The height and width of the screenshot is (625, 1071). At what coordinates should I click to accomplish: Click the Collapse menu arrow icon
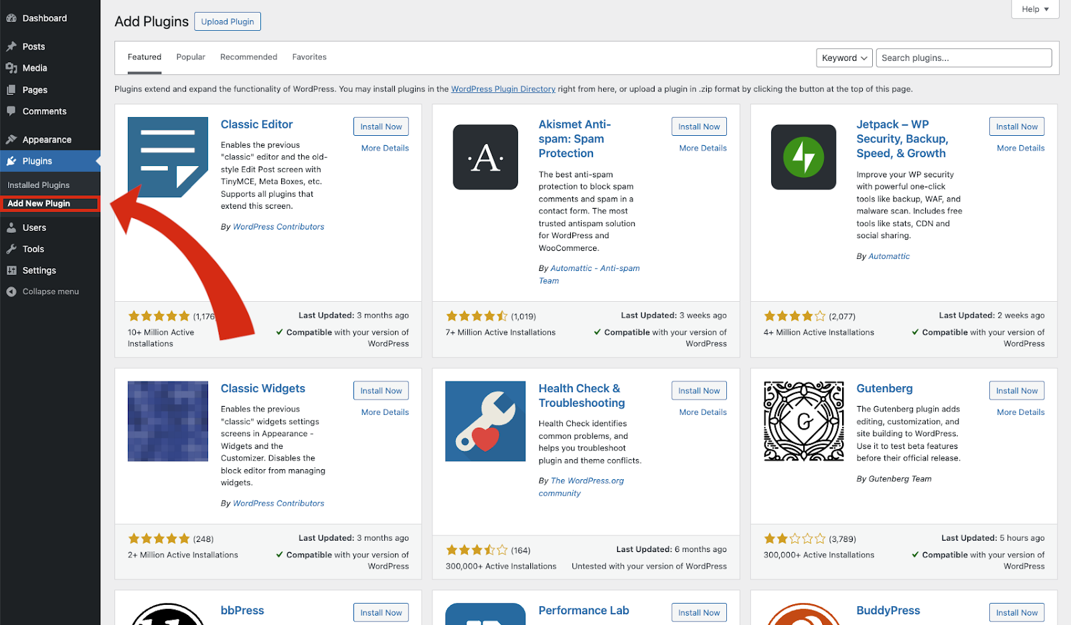click(11, 292)
